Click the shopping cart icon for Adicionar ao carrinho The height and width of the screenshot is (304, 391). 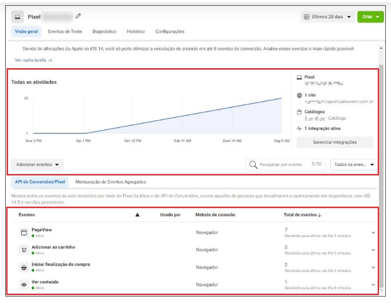click(24, 250)
